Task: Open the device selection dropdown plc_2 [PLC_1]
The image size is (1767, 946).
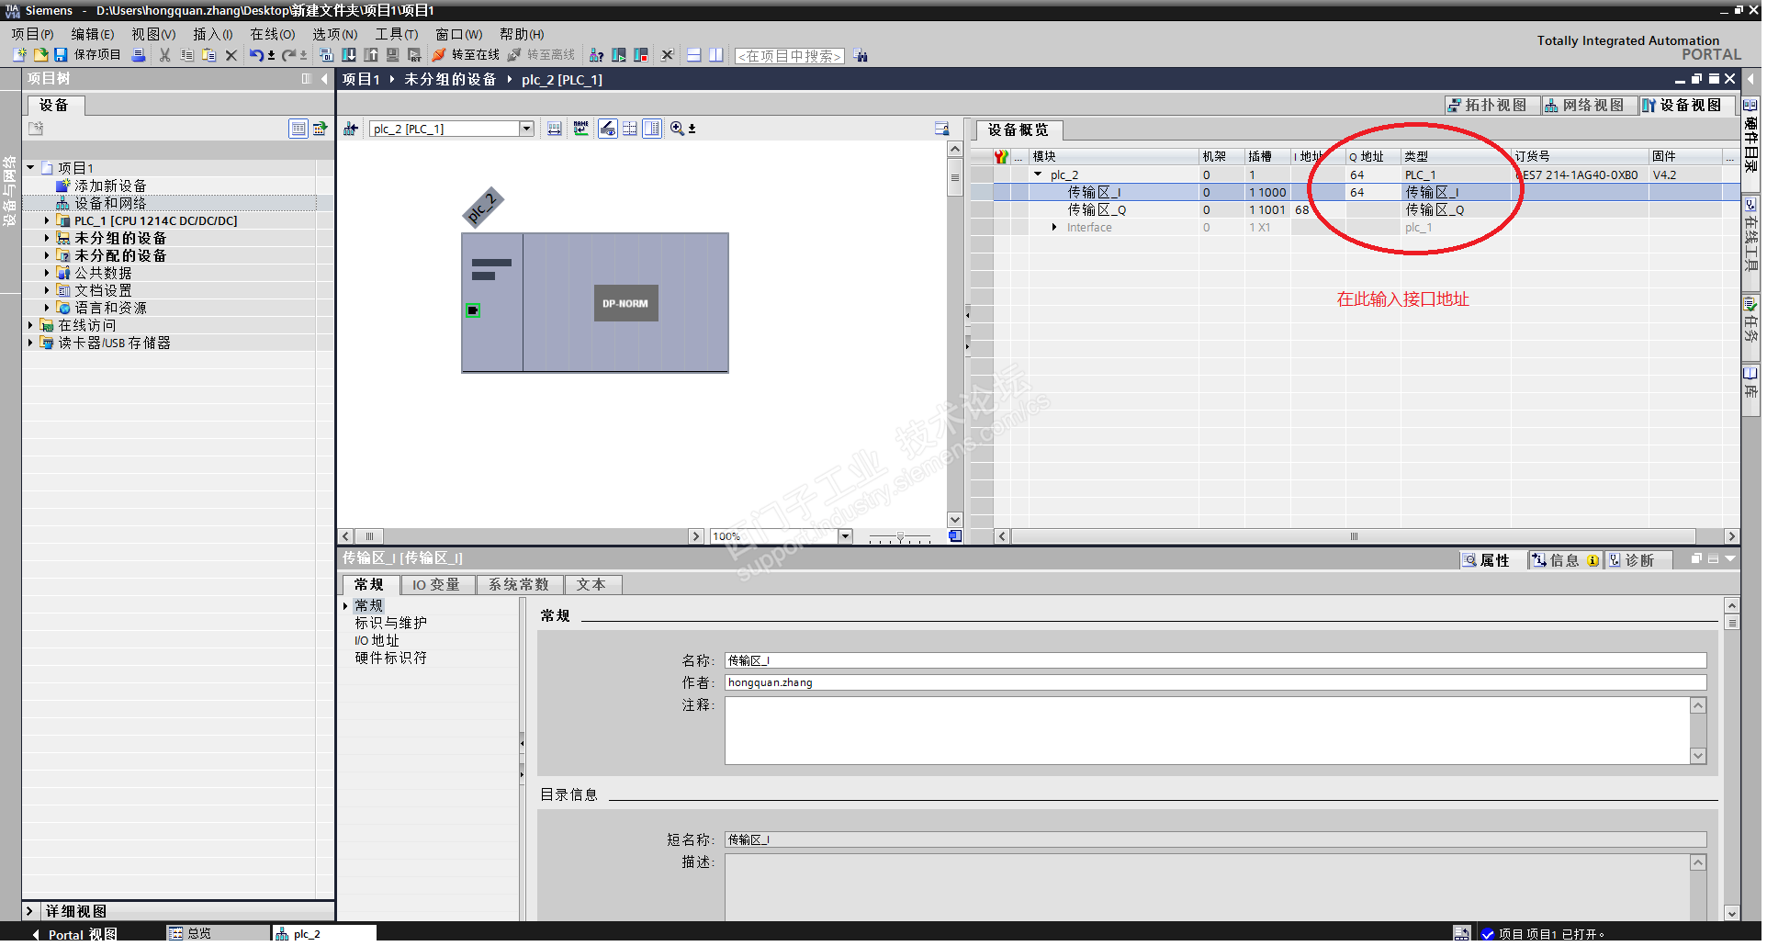Action: [x=527, y=129]
